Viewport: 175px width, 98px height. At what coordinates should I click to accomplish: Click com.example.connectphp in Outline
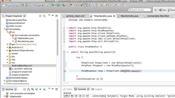coord(22,93)
